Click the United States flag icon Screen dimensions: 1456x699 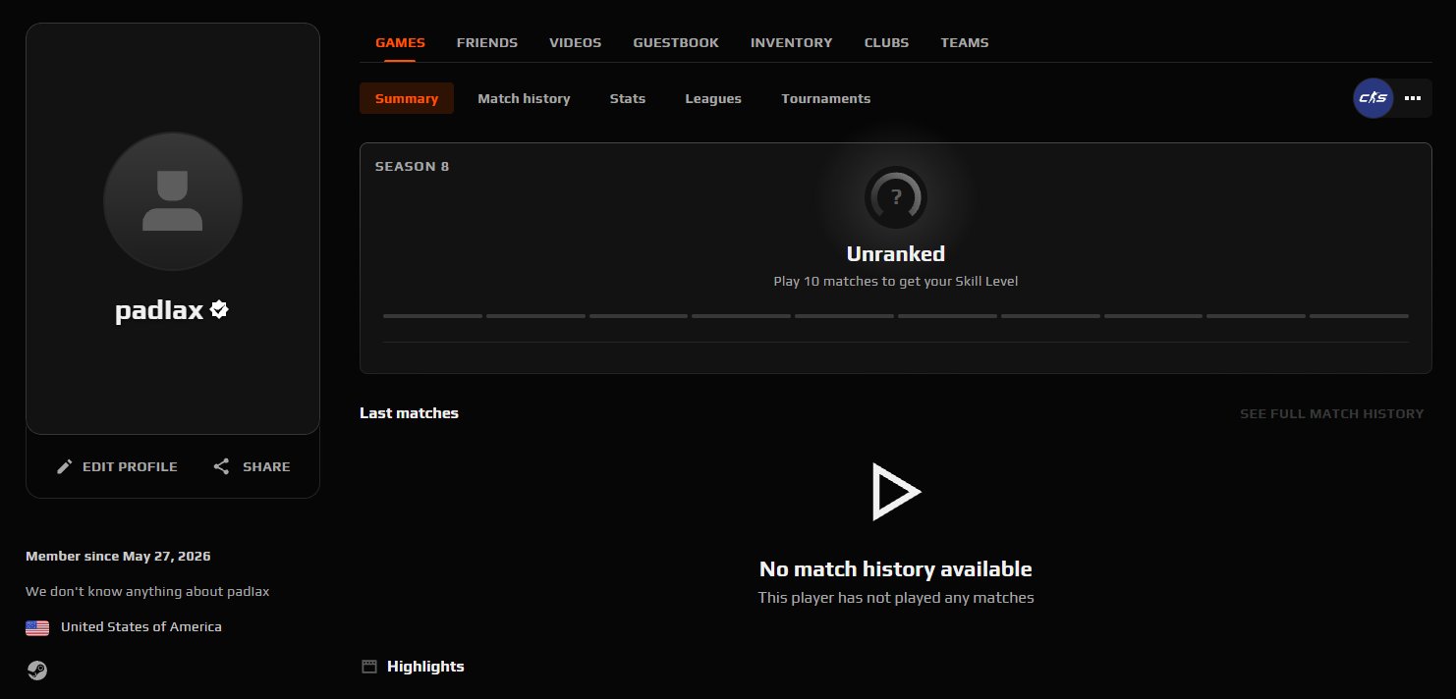pyautogui.click(x=37, y=627)
